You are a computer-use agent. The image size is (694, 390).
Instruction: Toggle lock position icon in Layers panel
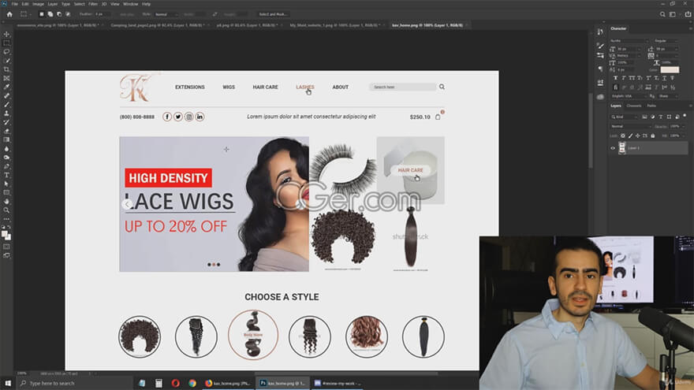tap(637, 136)
